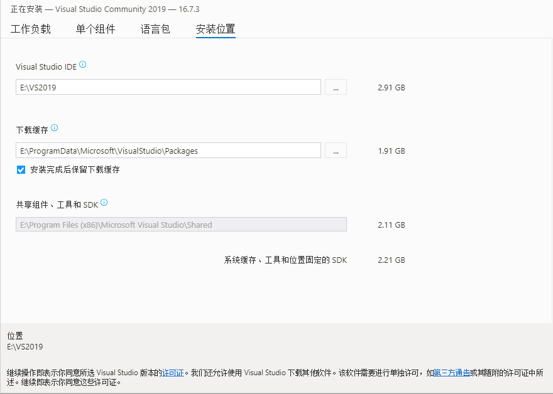Click the E:\VS2019 location text at bottom
553x394 pixels.
pyautogui.click(x=25, y=347)
